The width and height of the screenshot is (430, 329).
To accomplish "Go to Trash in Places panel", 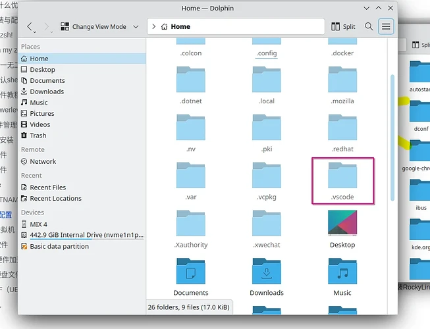I will click(x=38, y=136).
